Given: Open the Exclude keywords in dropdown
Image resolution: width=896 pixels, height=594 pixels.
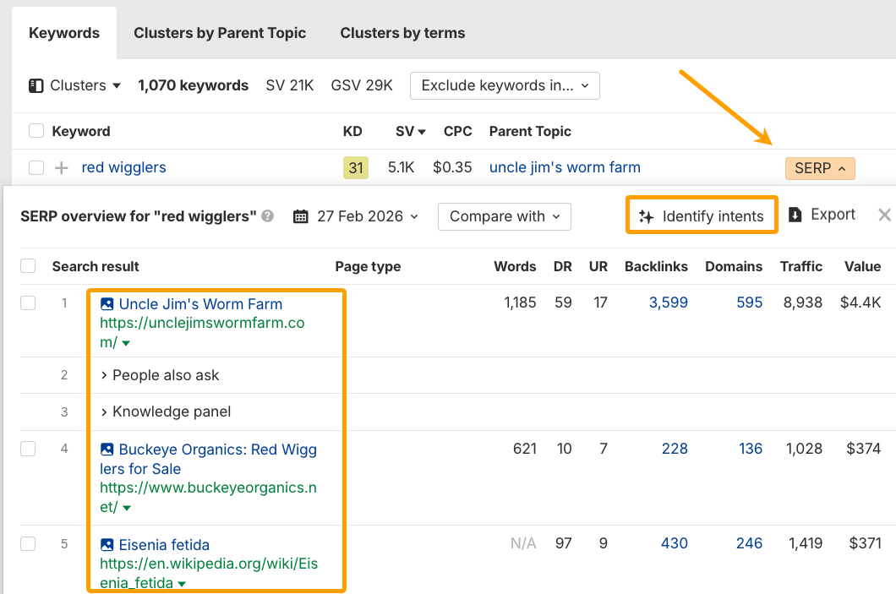Looking at the screenshot, I should (505, 85).
